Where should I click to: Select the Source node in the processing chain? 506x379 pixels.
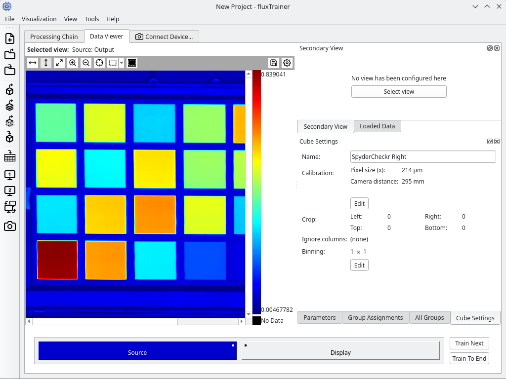137,351
